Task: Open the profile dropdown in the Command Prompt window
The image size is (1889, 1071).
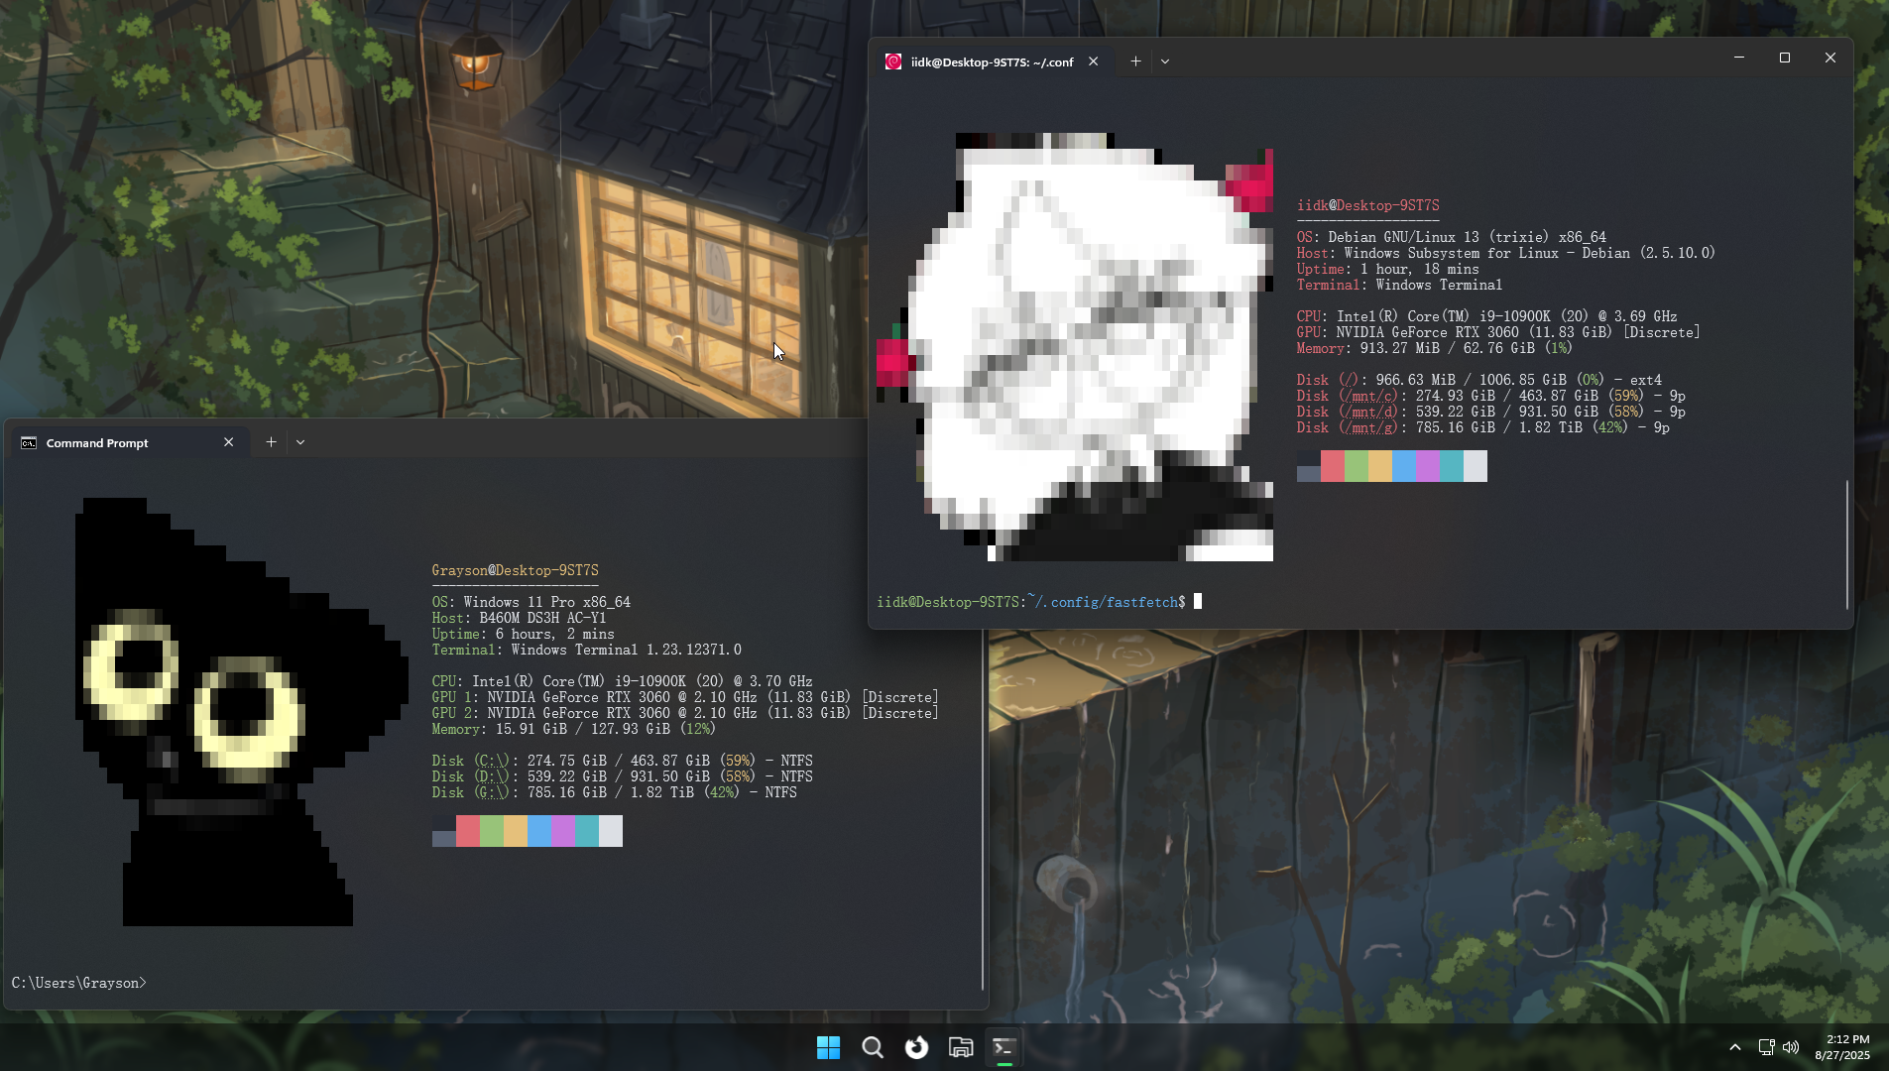Action: [300, 442]
